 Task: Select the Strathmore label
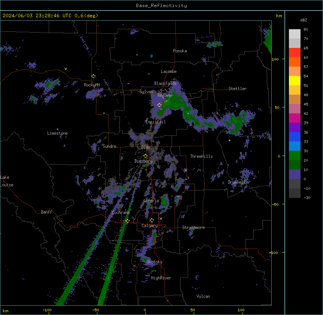click(193, 227)
